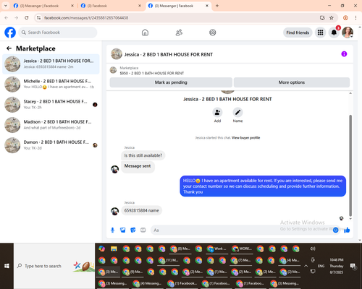The width and height of the screenshot is (362, 289).
Task: Open the Stacey conversation in the list
Action: [51, 105]
